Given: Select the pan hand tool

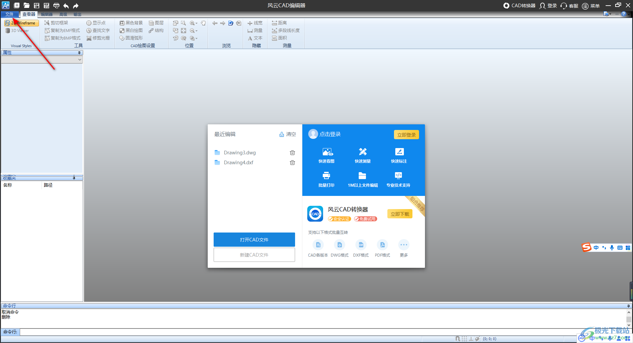Looking at the screenshot, I should pyautogui.click(x=203, y=23).
